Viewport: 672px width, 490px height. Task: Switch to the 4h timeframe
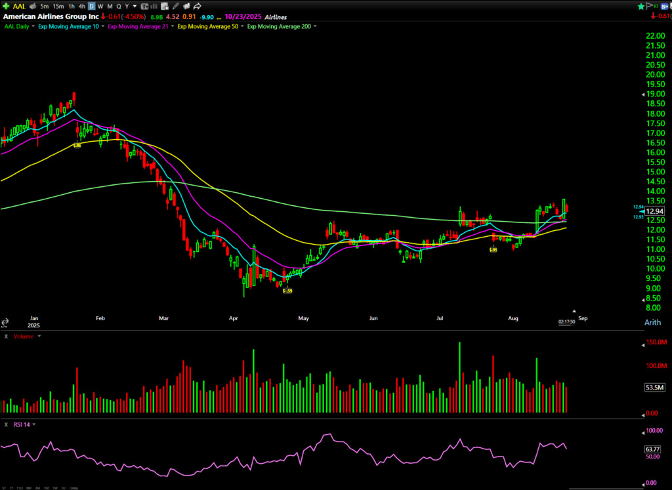(82, 7)
